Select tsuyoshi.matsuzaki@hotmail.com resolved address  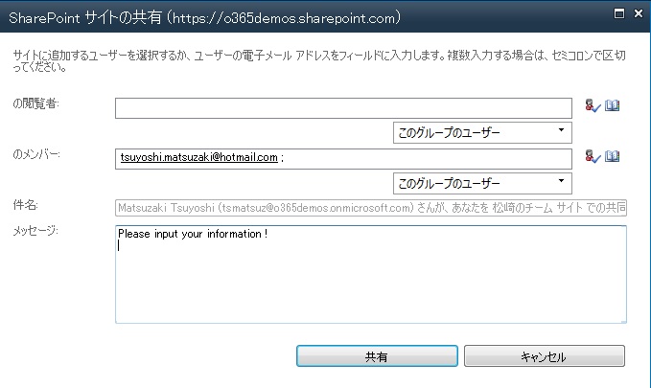click(198, 157)
